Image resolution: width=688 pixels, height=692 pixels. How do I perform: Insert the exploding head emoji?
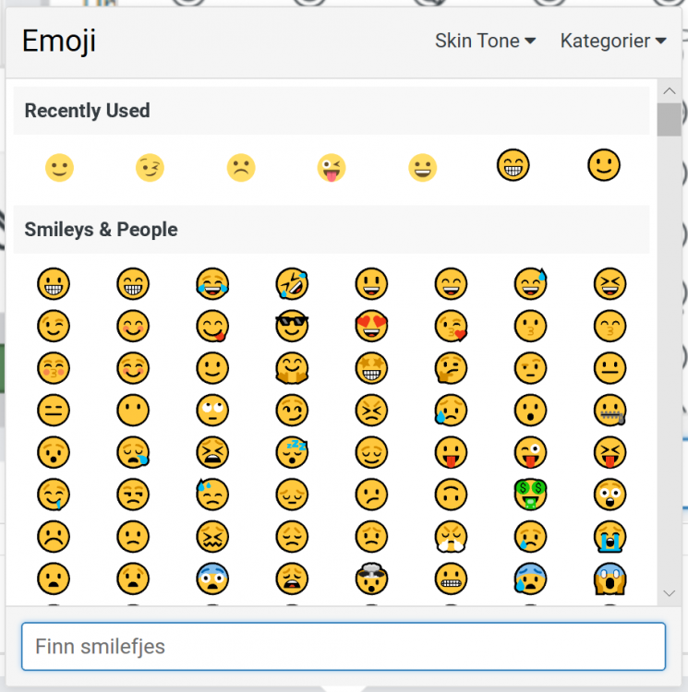(371, 579)
